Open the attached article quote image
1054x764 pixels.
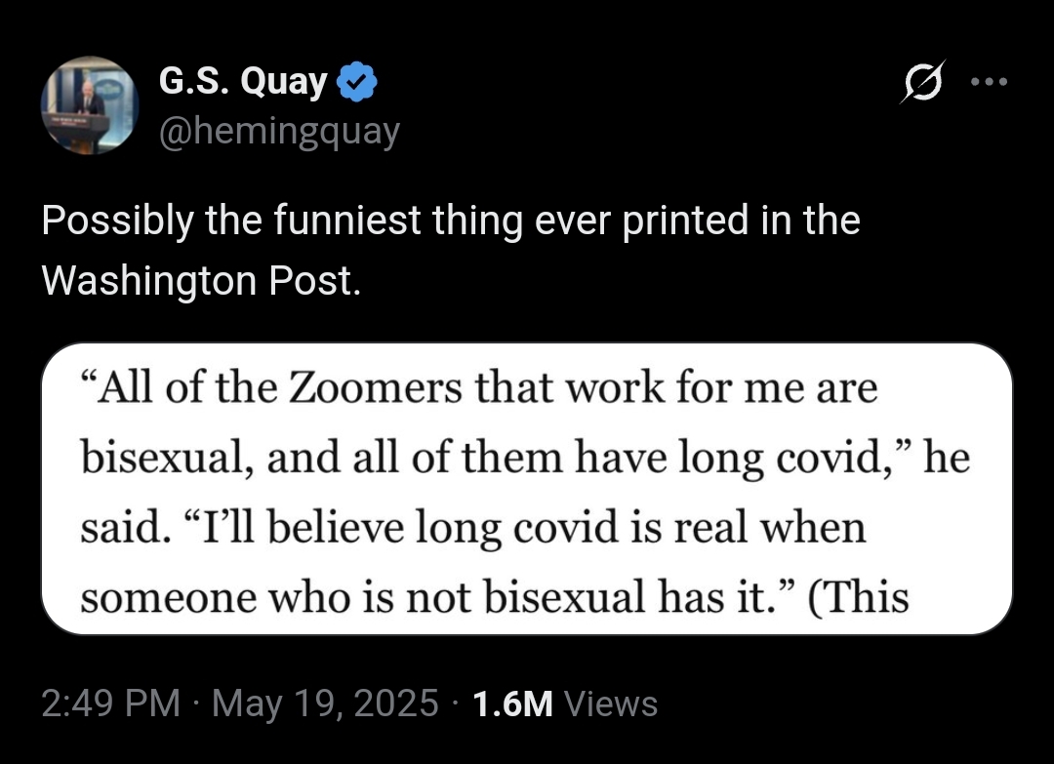(x=527, y=489)
